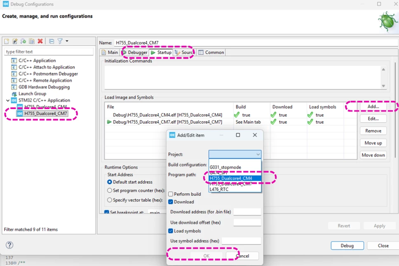This screenshot has width=399, height=266.
Task: Click the Move up button
Action: pos(373,143)
